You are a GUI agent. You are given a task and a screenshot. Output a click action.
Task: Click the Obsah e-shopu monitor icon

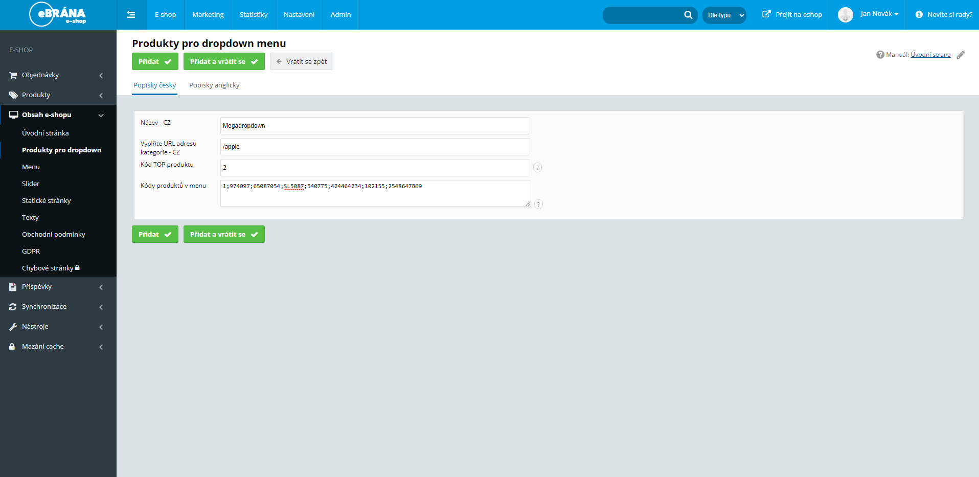pos(13,115)
